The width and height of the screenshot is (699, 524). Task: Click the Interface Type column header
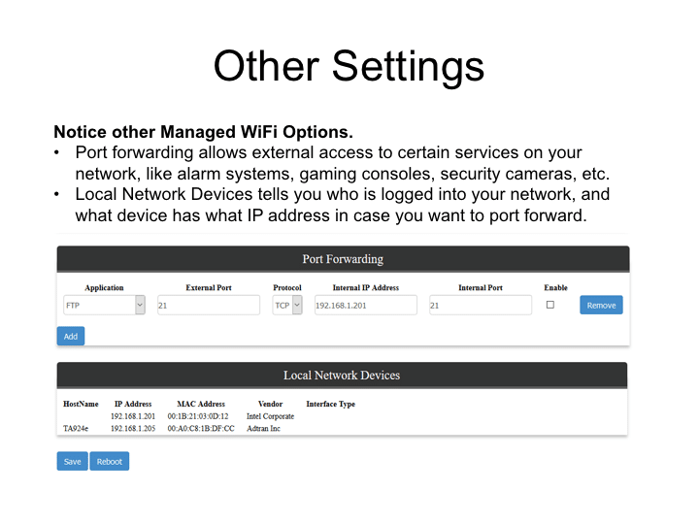331,404
